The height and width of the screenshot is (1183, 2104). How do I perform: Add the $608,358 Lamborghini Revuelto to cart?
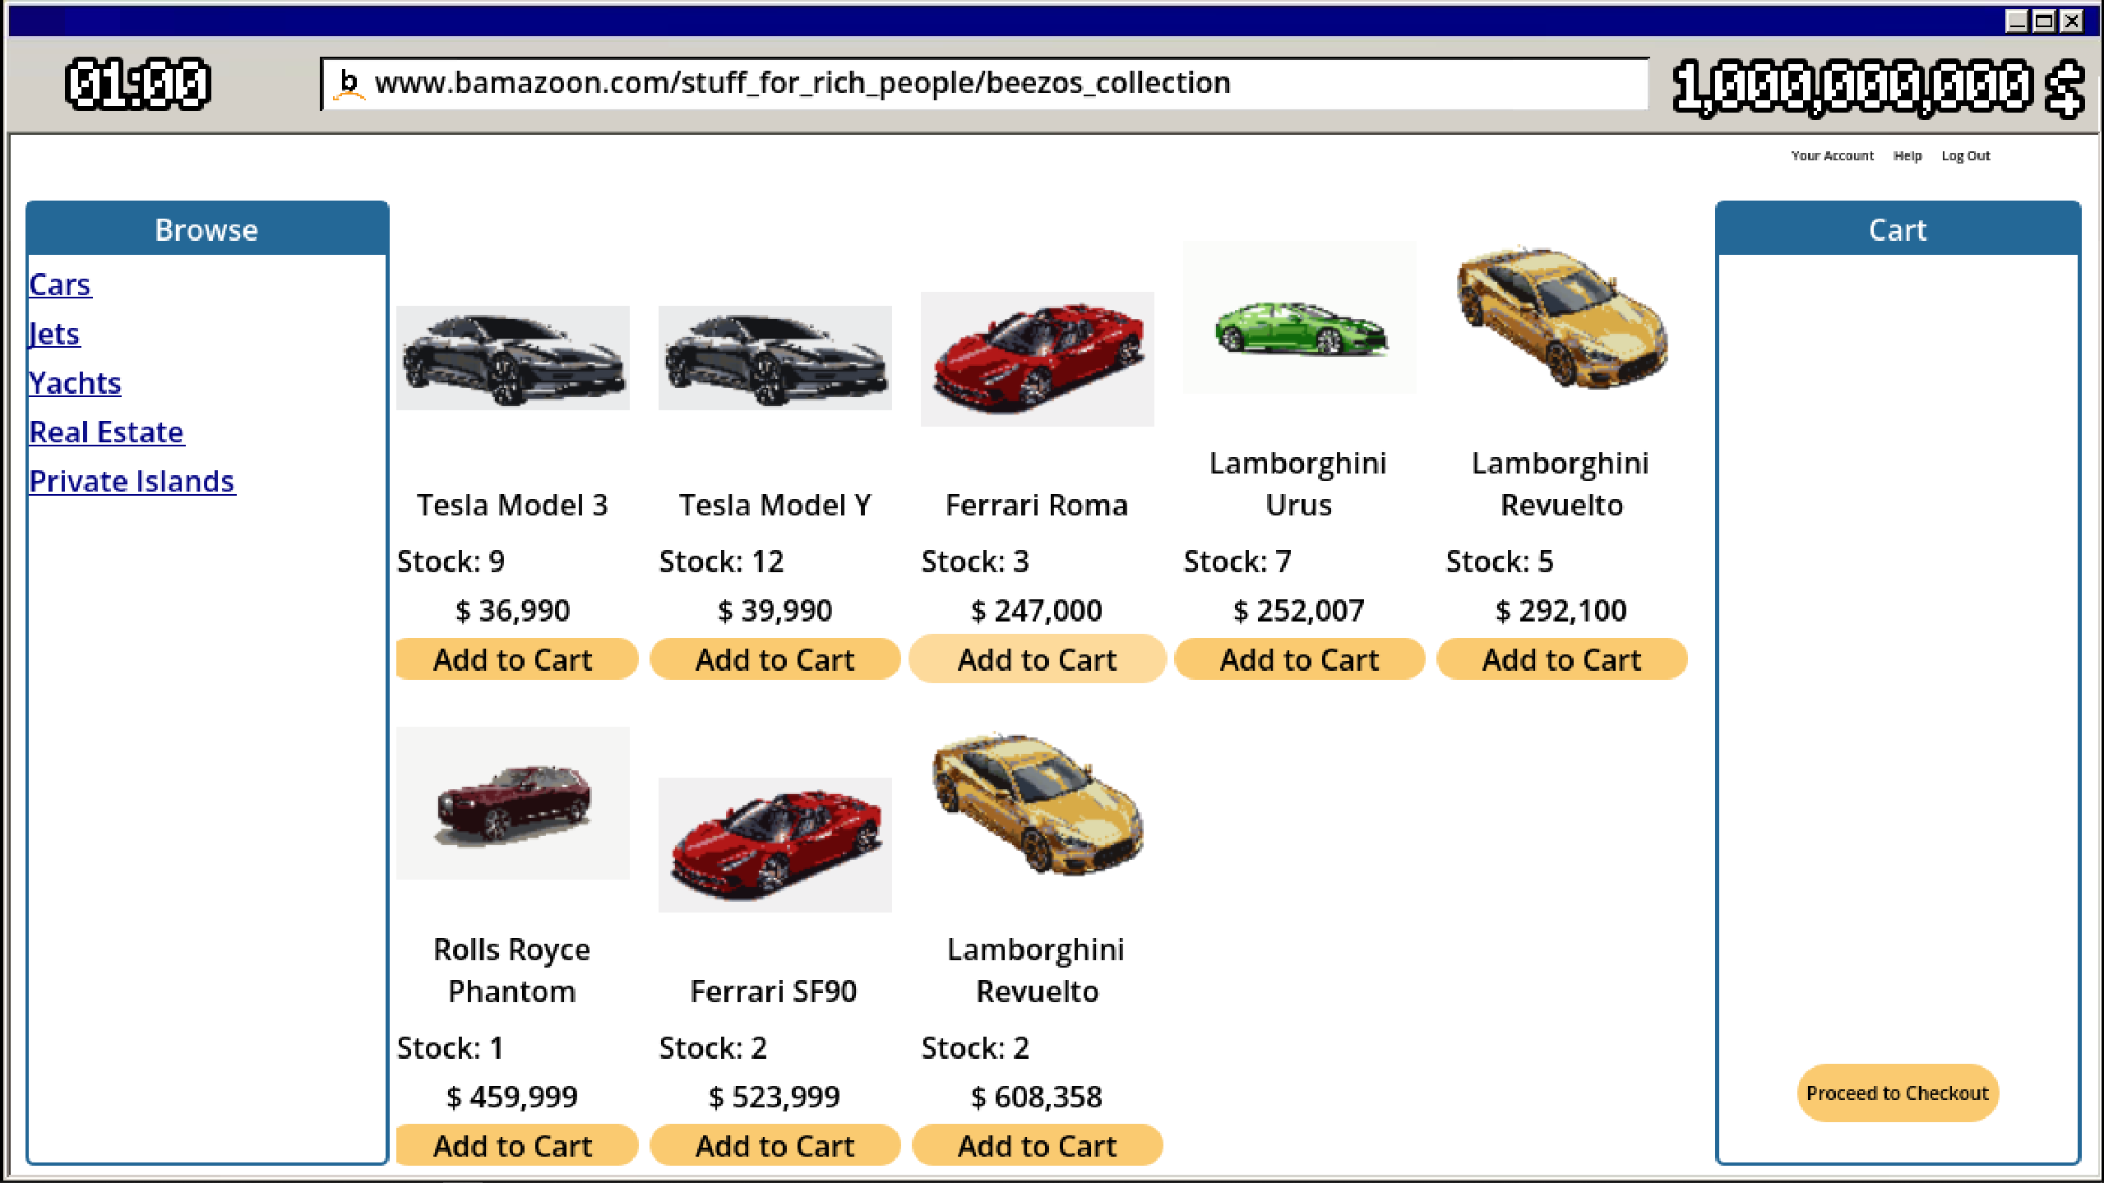[x=1038, y=1145]
